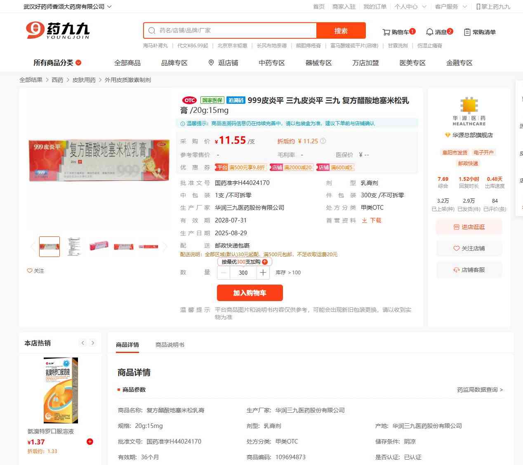Open messages bell icon
This screenshot has height=465, width=523.
429,32
